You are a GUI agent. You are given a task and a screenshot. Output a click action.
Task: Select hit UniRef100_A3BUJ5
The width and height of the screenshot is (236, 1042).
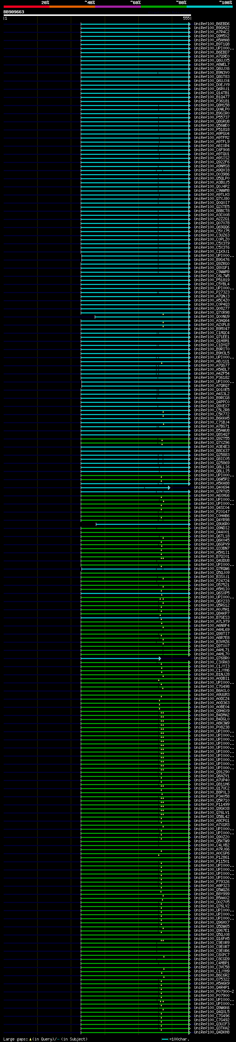212,183
